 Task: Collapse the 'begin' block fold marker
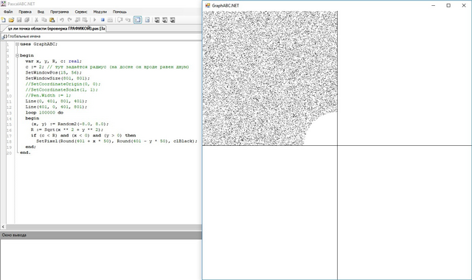(17, 56)
